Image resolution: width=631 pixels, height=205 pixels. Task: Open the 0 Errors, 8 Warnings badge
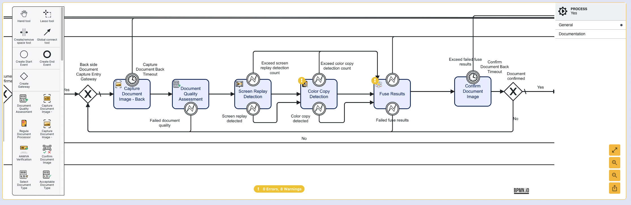pyautogui.click(x=279, y=189)
